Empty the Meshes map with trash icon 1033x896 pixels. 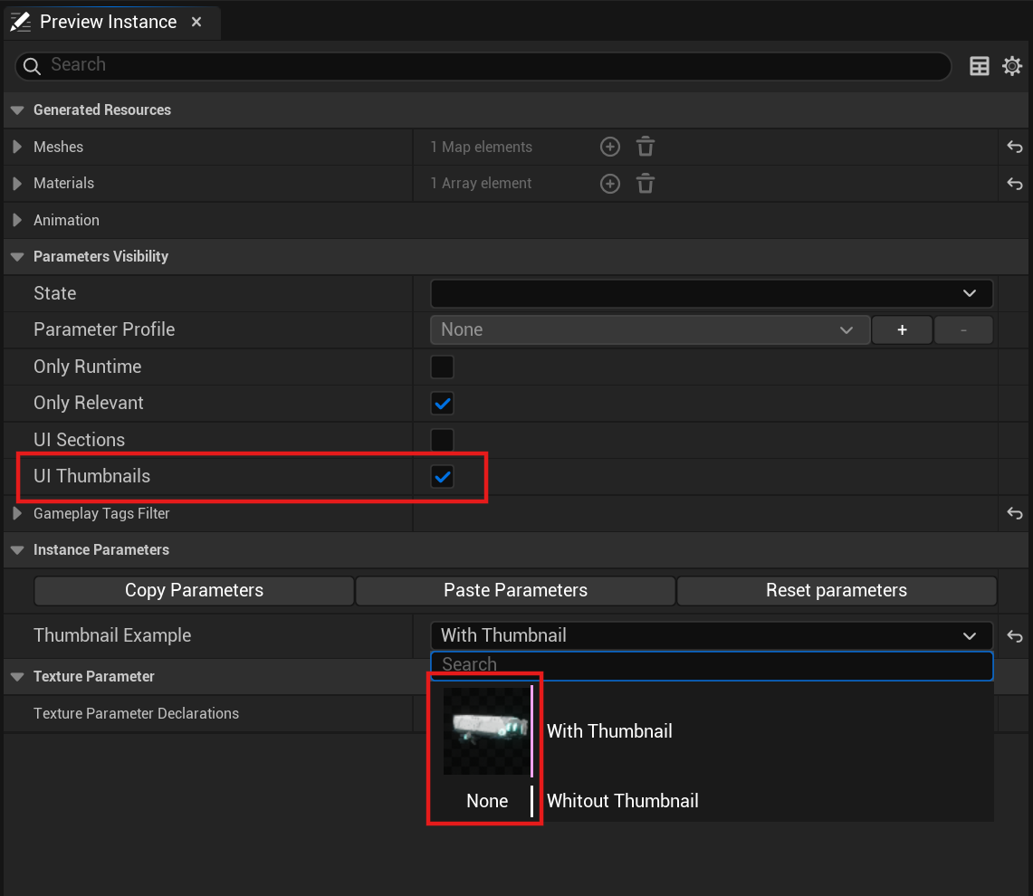(646, 147)
